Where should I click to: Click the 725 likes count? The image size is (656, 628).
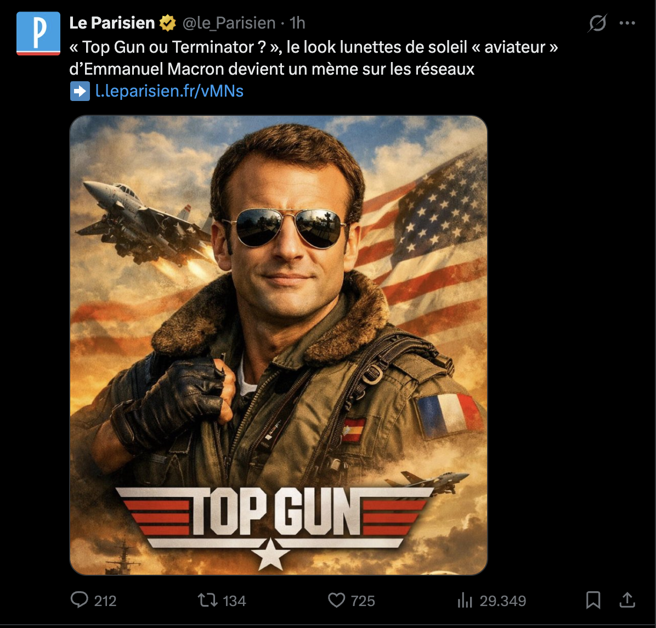pos(363,601)
